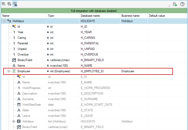Click the lock icon next to rel (Employees)

click(x=48, y=71)
